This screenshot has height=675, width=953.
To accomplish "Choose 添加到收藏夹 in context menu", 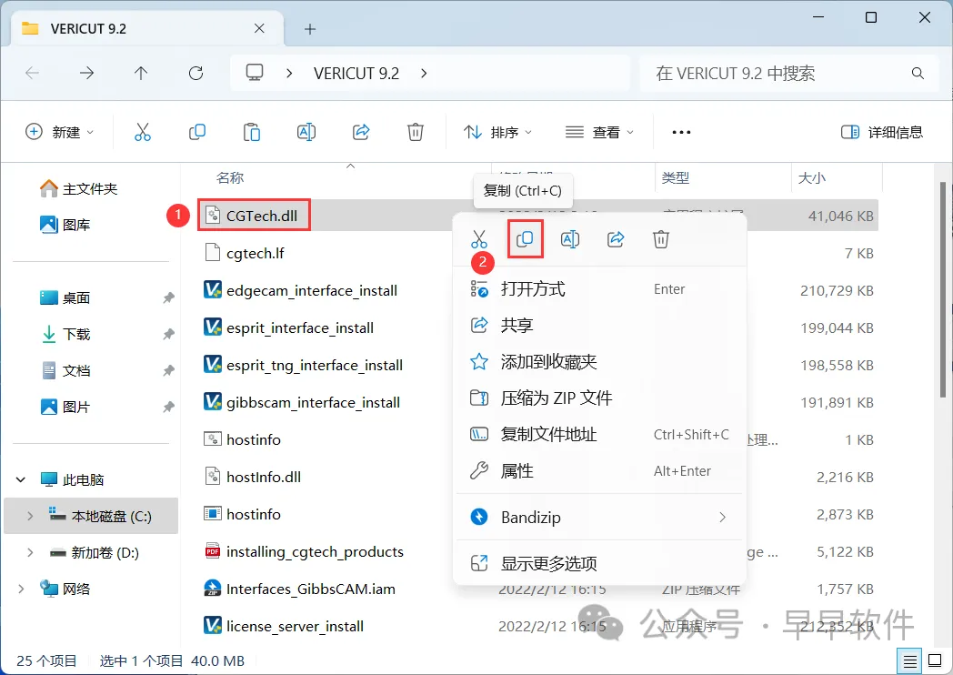I will (599, 362).
